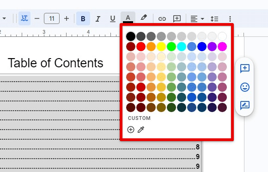Click the suggest edits side icon
268x172 pixels.
click(245, 106)
